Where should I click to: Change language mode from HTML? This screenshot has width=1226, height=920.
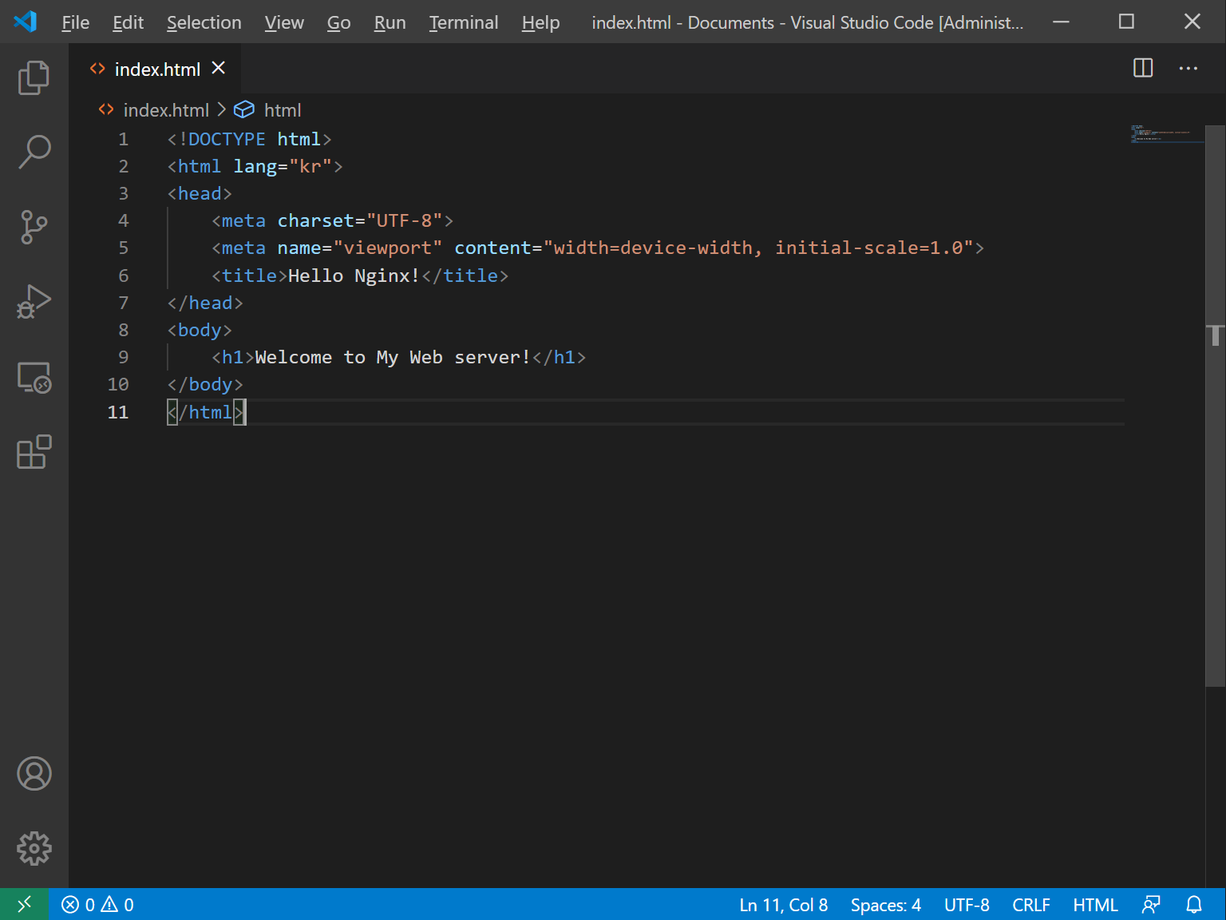[x=1094, y=905]
